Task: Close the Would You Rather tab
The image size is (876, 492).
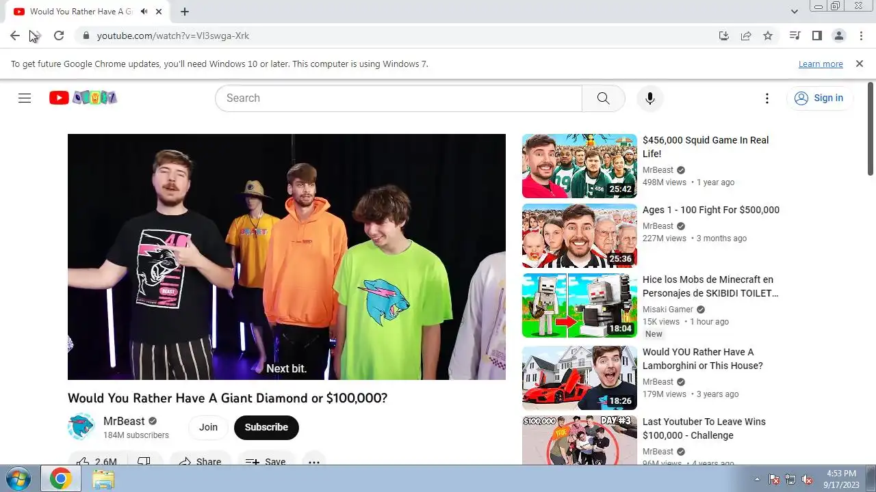Action: (159, 12)
